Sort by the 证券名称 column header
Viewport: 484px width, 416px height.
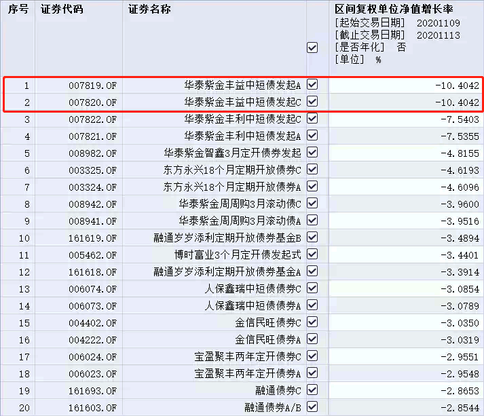coord(149,10)
